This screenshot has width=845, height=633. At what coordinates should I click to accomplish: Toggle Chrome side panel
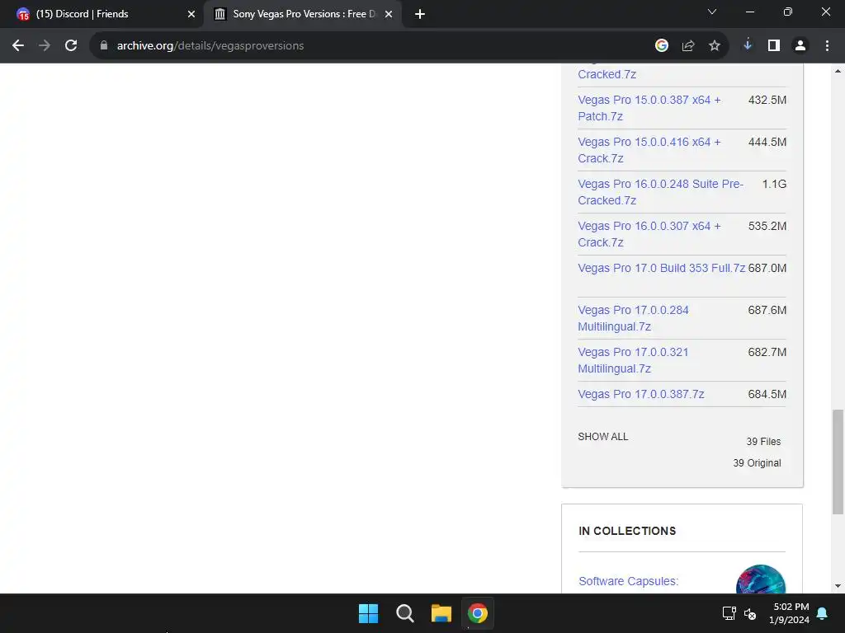click(774, 46)
